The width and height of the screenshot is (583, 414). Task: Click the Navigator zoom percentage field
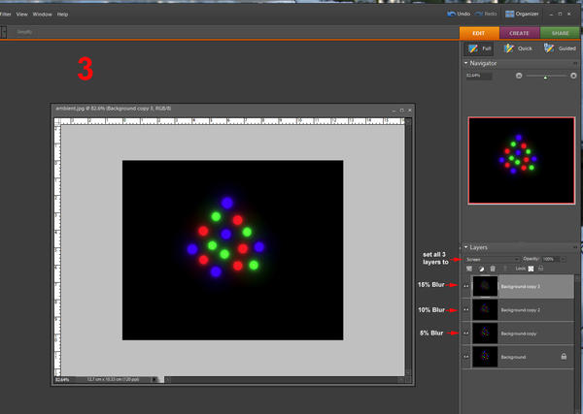(x=479, y=76)
